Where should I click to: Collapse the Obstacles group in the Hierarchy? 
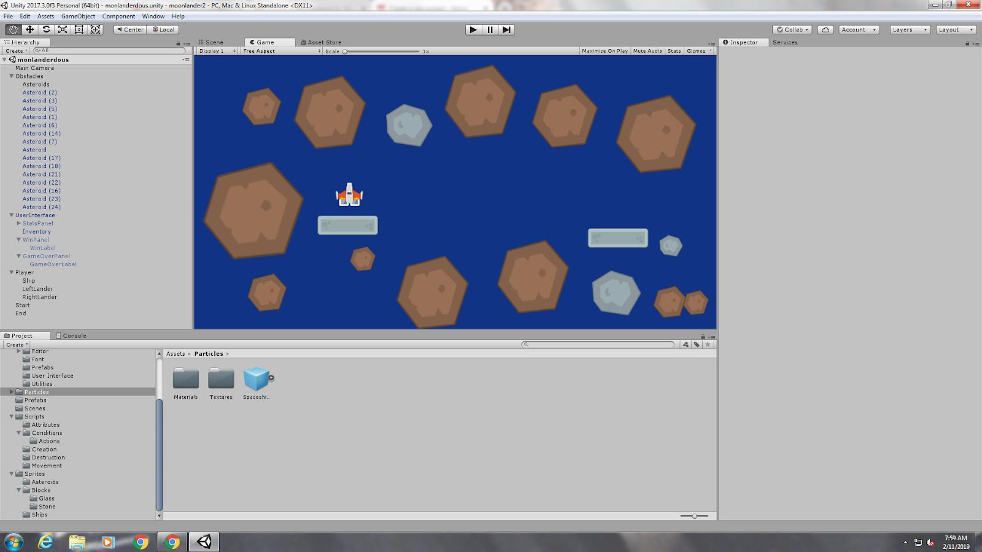click(x=11, y=76)
